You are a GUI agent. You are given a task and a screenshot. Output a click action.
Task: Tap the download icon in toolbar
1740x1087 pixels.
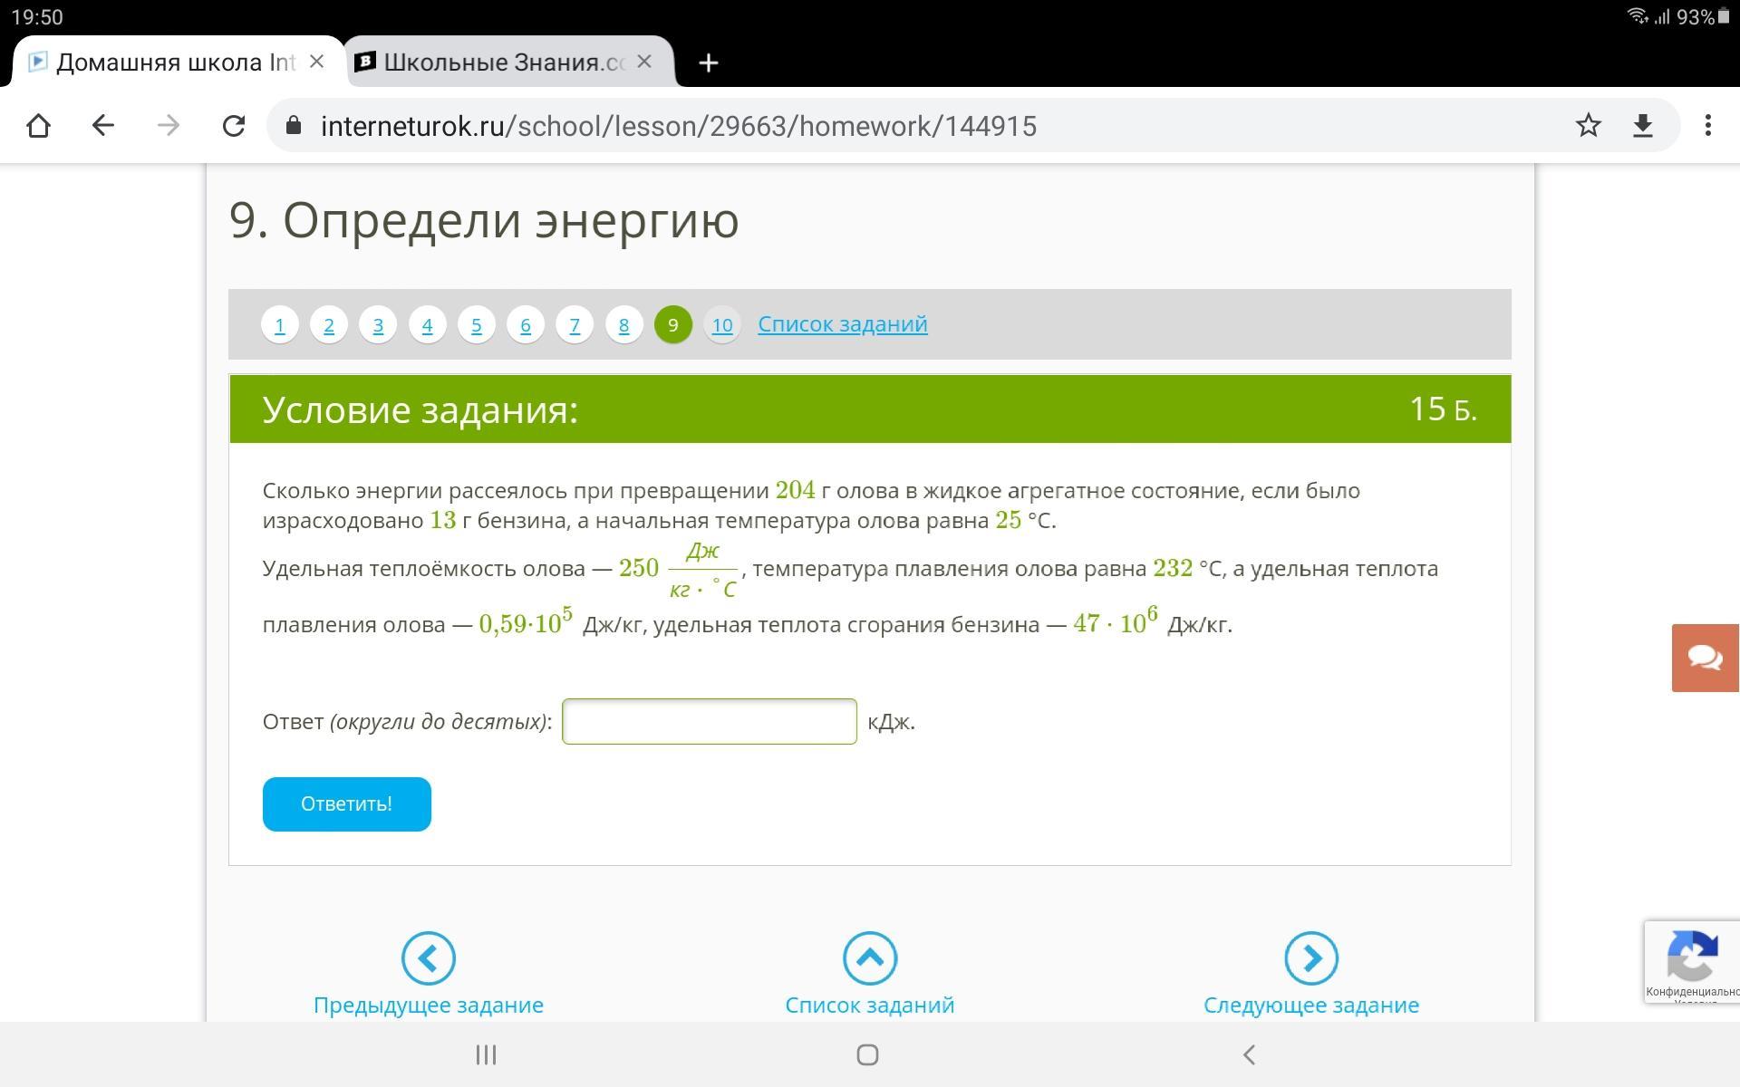(x=1643, y=126)
